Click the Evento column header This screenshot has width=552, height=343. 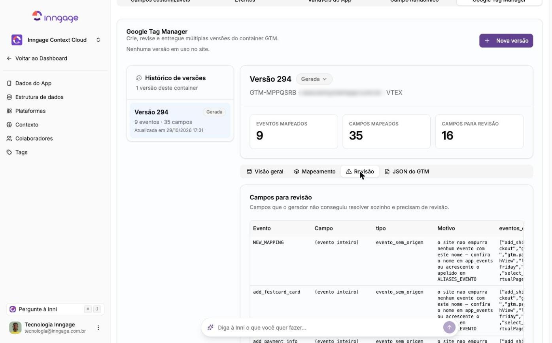(x=262, y=228)
